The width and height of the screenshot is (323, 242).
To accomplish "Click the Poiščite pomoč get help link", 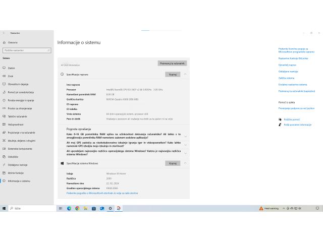I will pyautogui.click(x=292, y=119).
